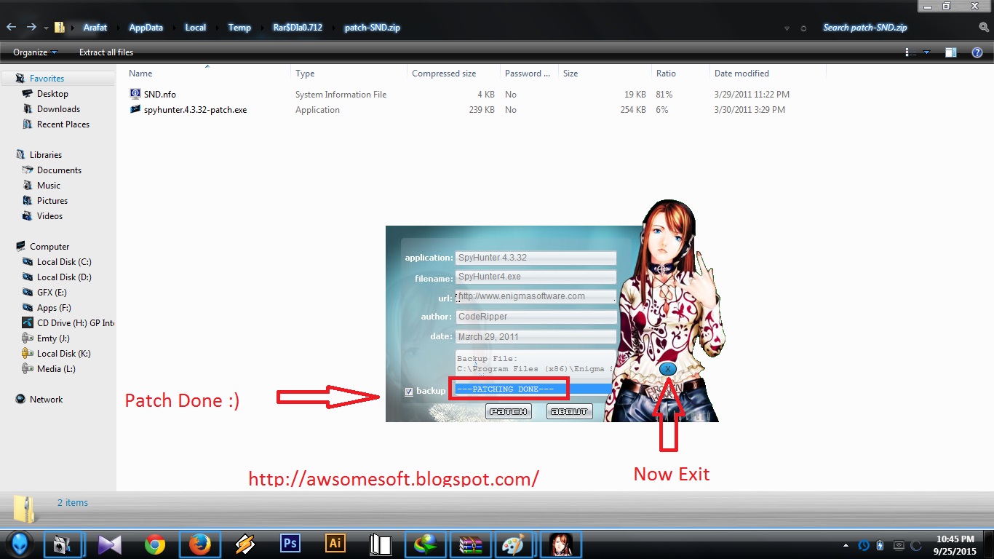994x559 pixels.
Task: Select Network in navigation pane
Action: 46,400
